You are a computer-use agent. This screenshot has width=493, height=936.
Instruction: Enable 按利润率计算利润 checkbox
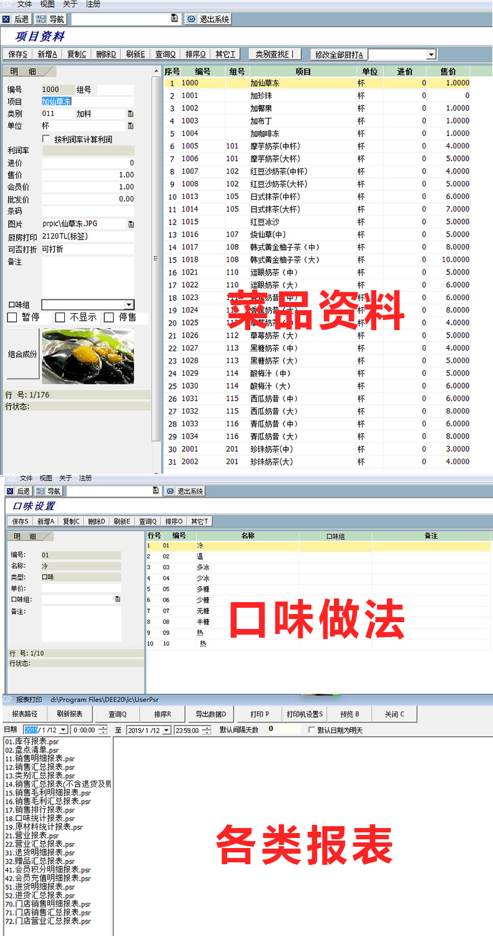45,139
